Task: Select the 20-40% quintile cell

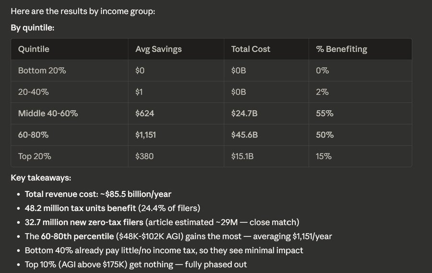Action: tap(34, 92)
